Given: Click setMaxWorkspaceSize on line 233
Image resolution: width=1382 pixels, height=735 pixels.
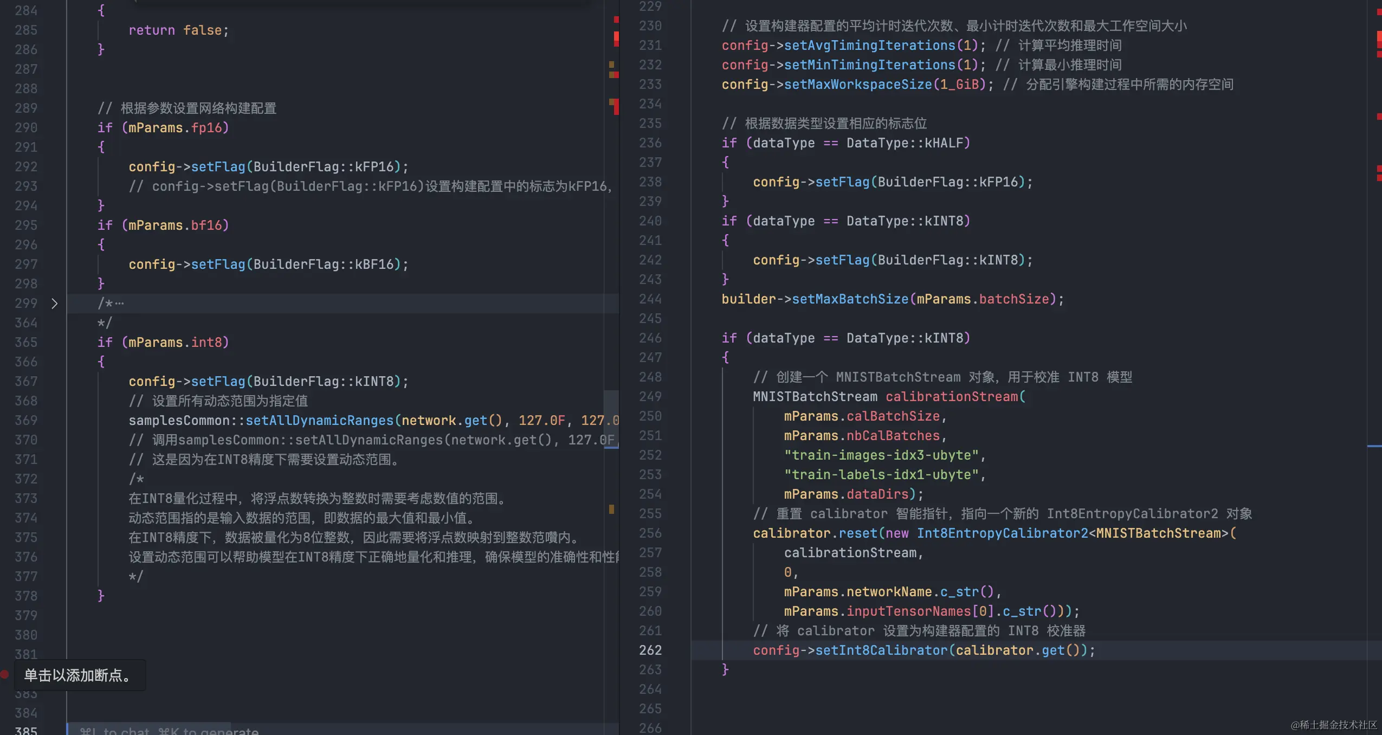Looking at the screenshot, I should 858,84.
